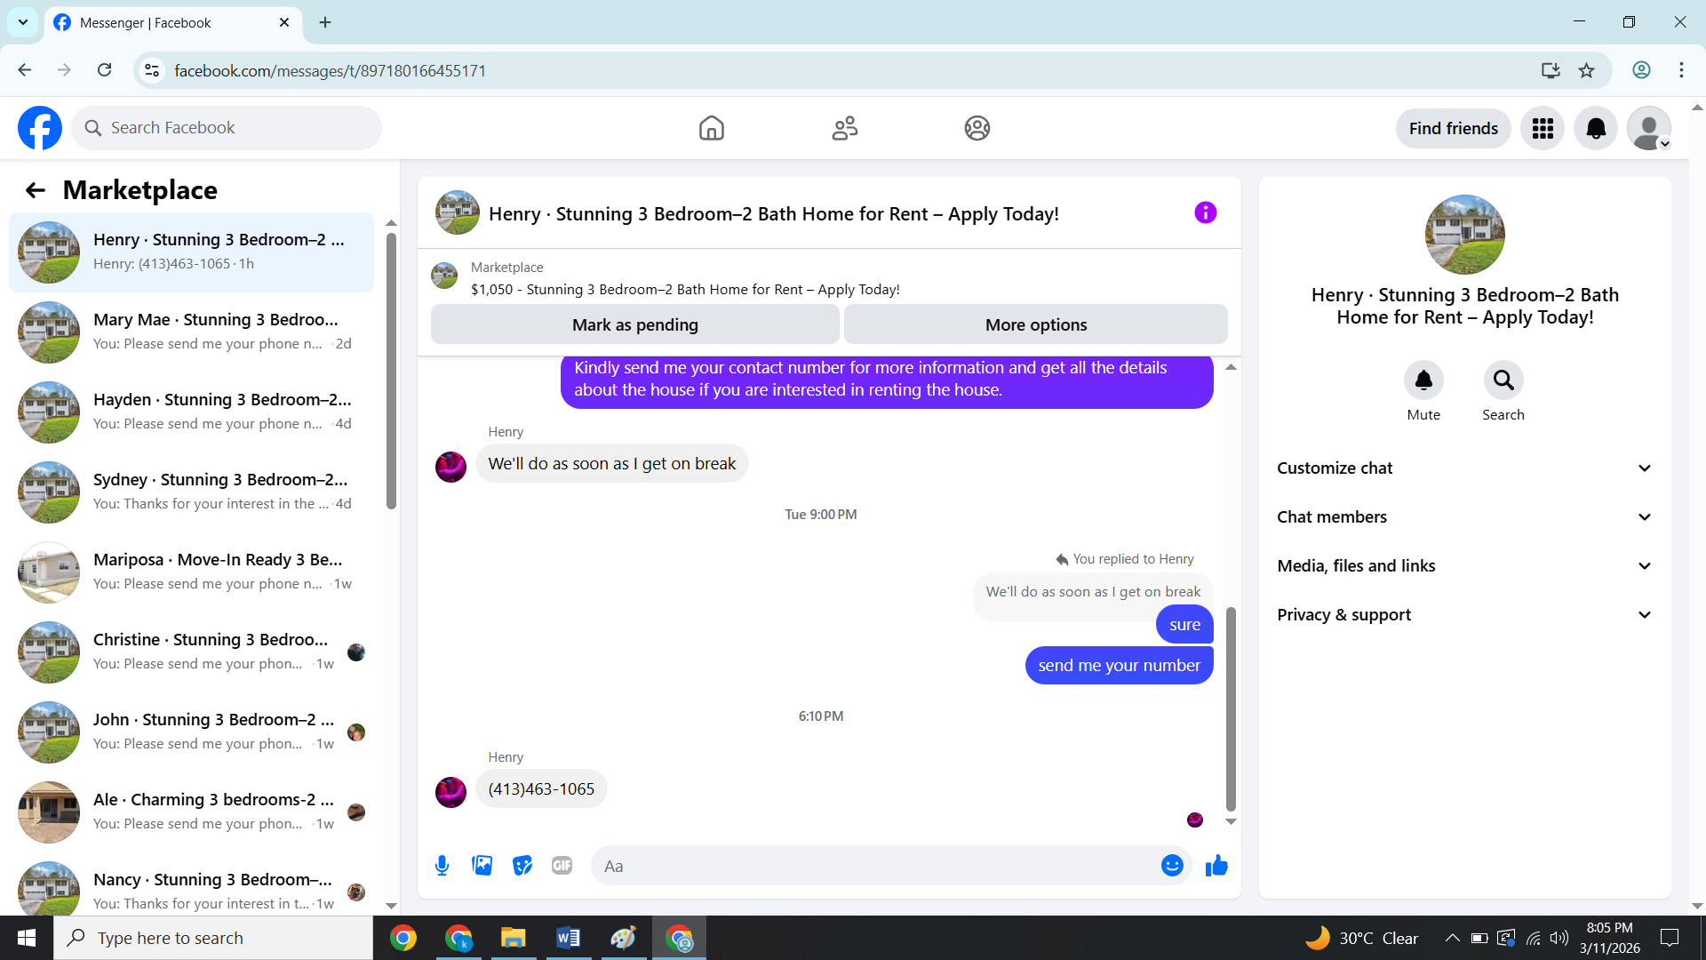The width and height of the screenshot is (1706, 960).
Task: Open the GIF picker
Action: tap(562, 866)
